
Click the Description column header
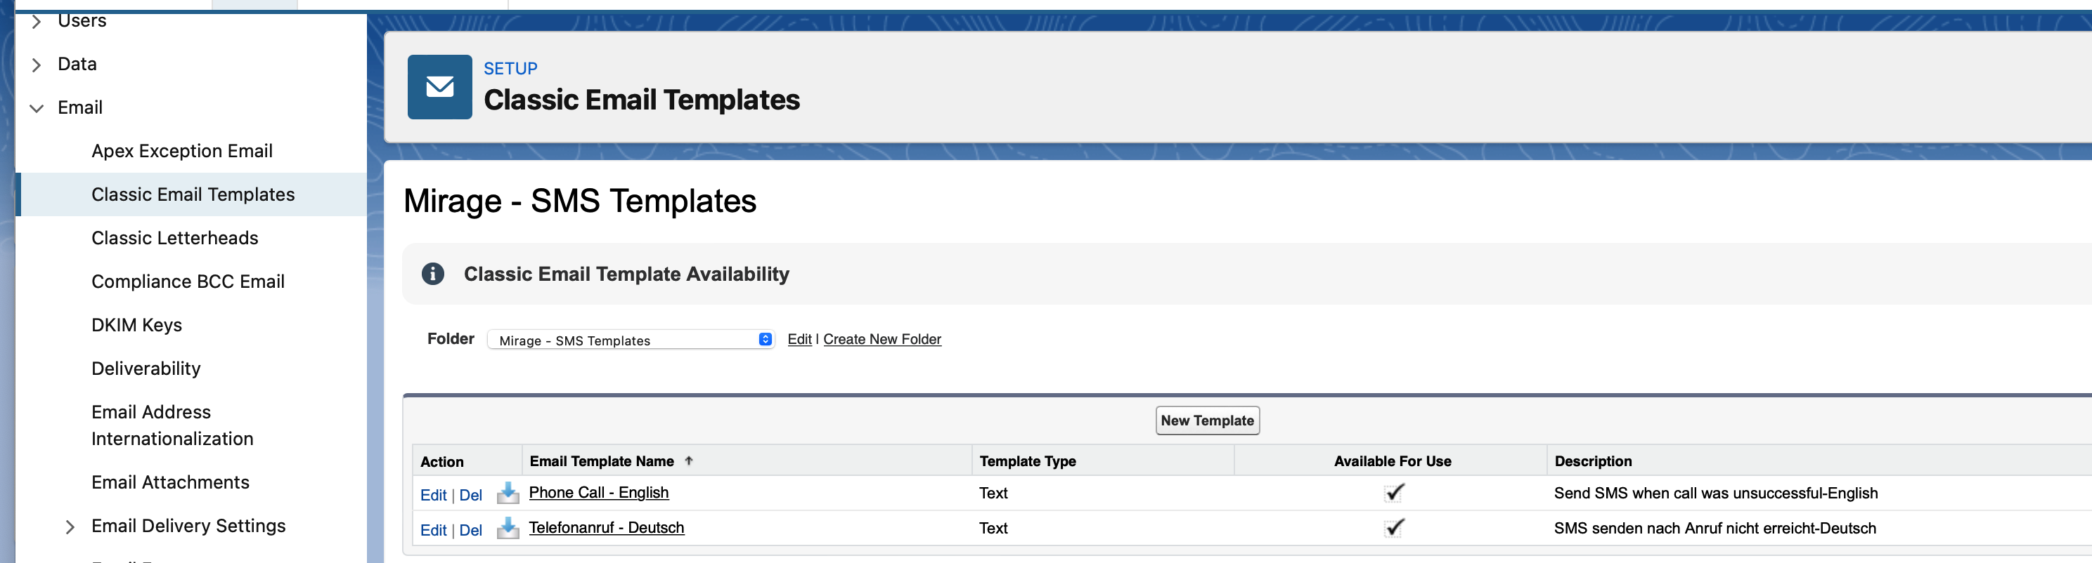point(1593,461)
